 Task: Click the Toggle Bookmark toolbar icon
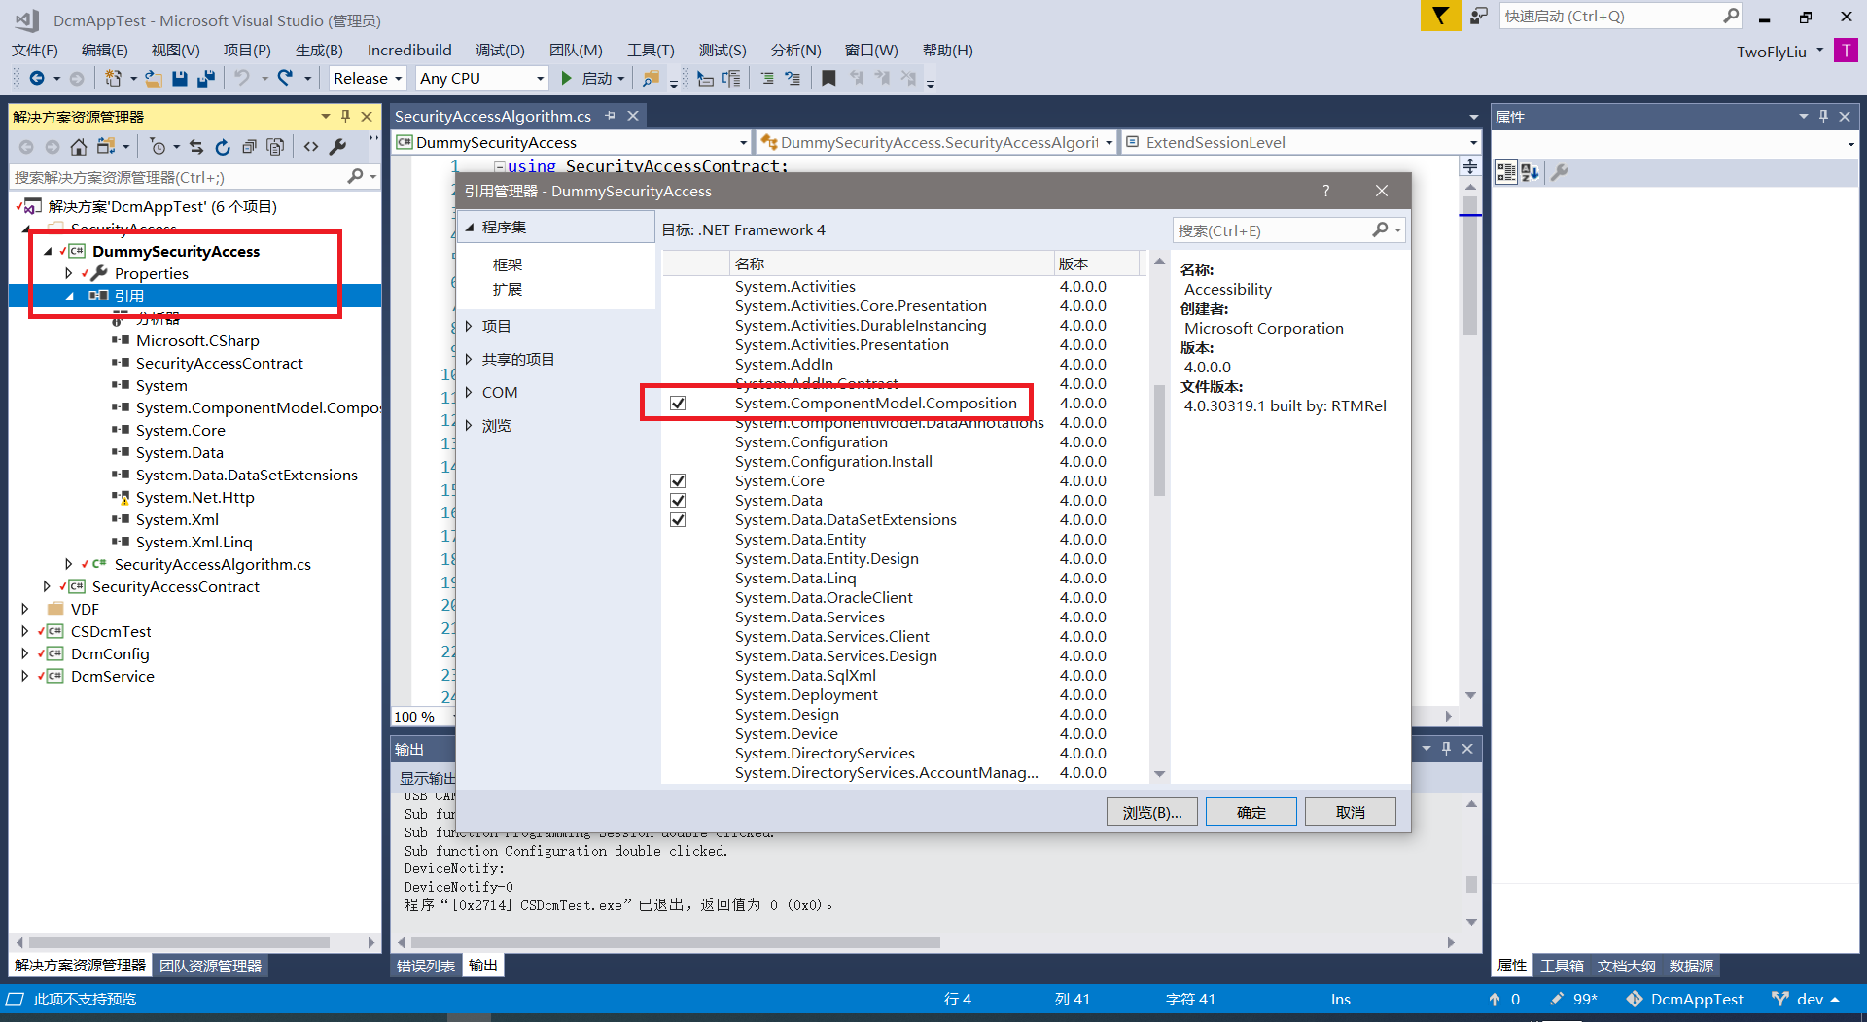pyautogui.click(x=828, y=78)
